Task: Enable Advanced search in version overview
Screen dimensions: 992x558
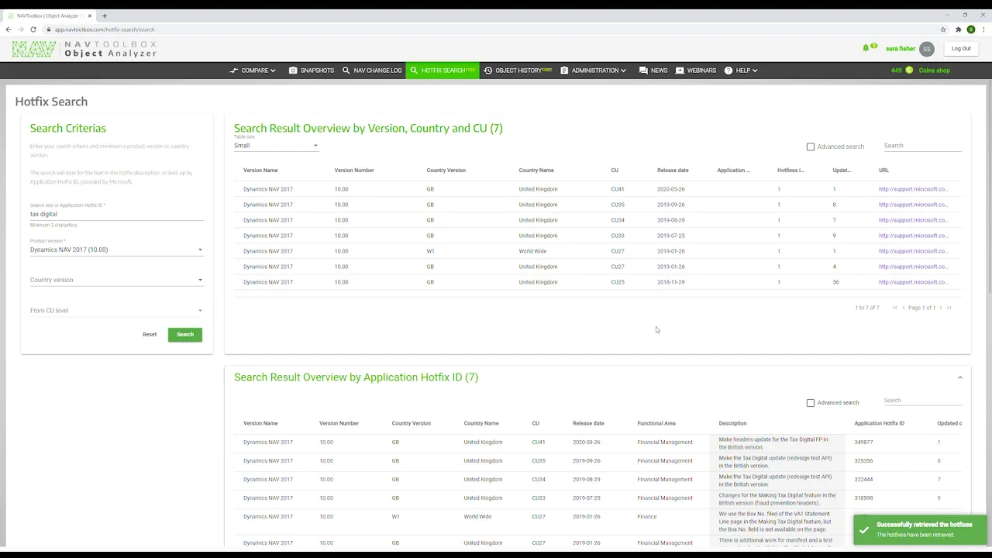Action: (x=811, y=146)
